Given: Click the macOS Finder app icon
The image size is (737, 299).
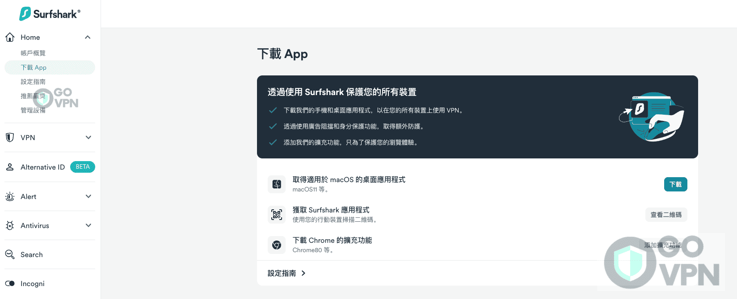Looking at the screenshot, I should [x=277, y=184].
